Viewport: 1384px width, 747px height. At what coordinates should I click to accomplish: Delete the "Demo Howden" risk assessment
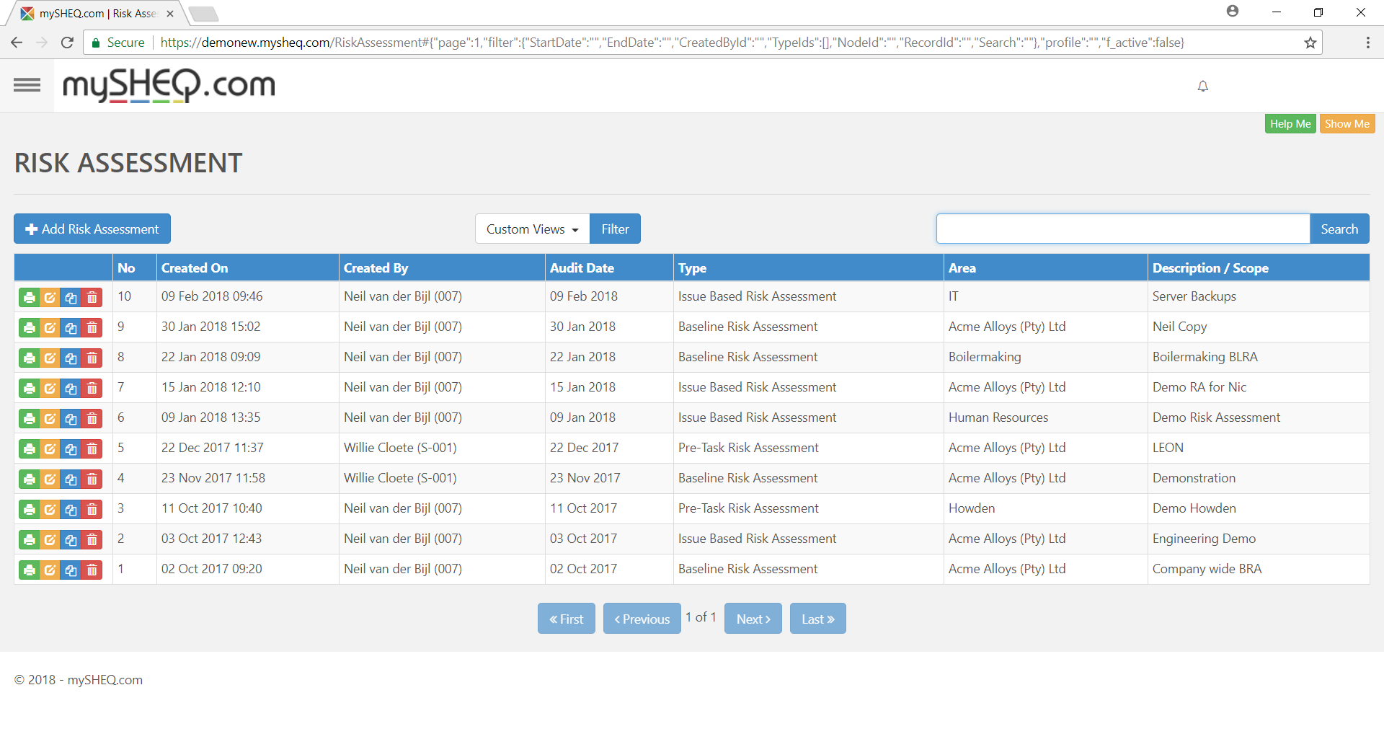pos(92,508)
